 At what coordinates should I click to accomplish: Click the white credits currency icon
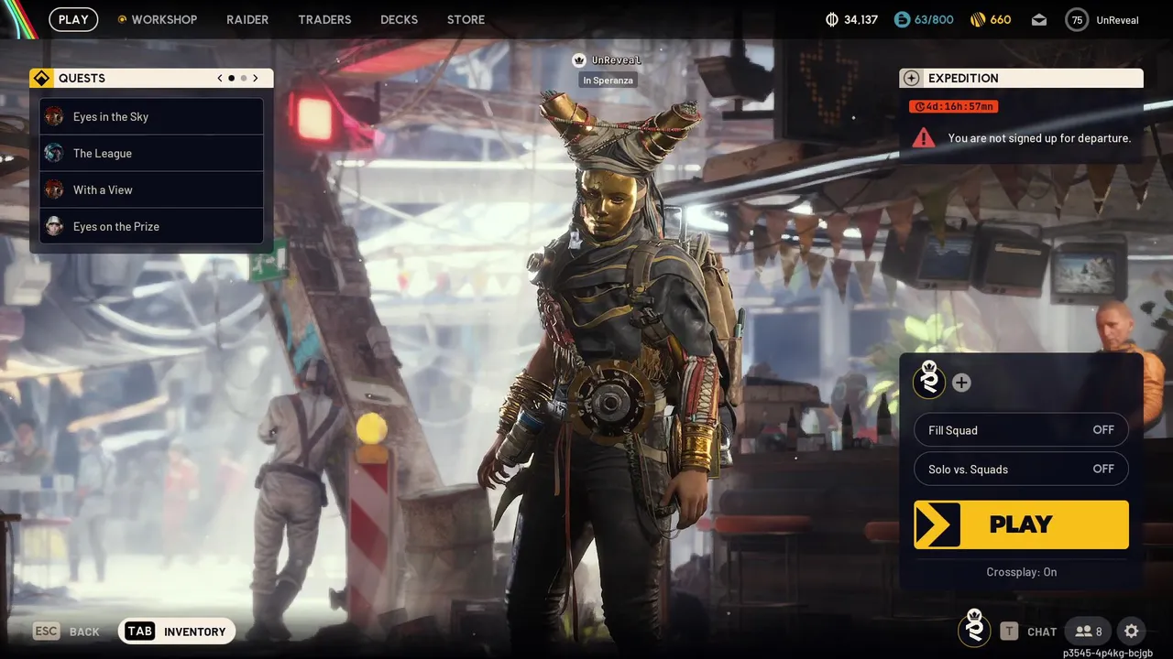click(x=832, y=19)
